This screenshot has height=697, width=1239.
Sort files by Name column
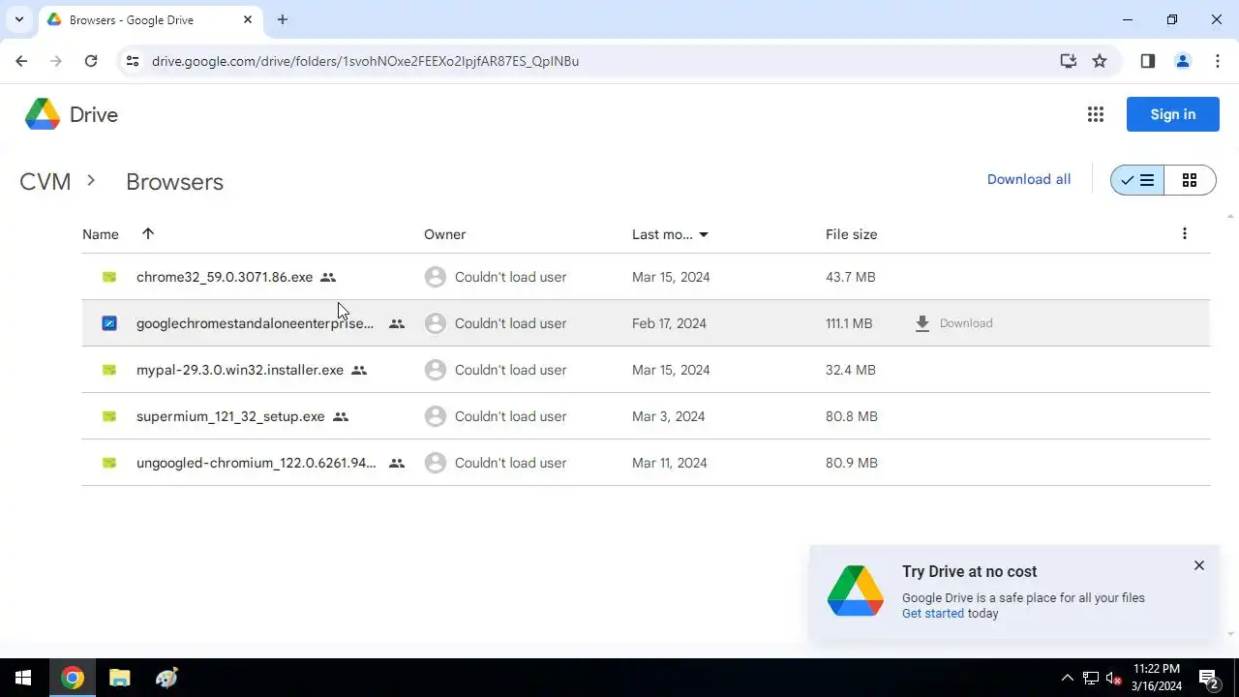pos(101,234)
